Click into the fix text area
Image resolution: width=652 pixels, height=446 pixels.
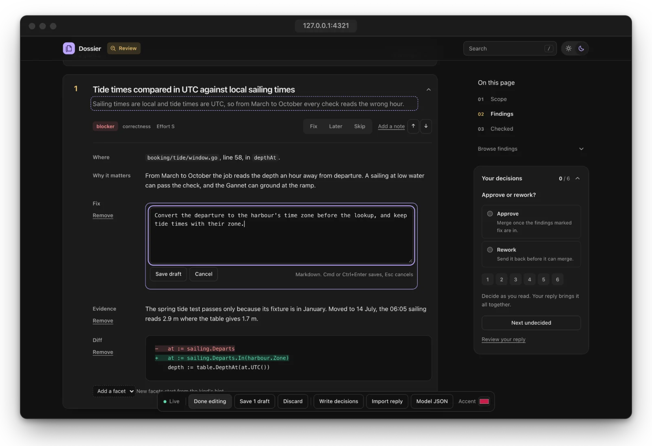[281, 235]
